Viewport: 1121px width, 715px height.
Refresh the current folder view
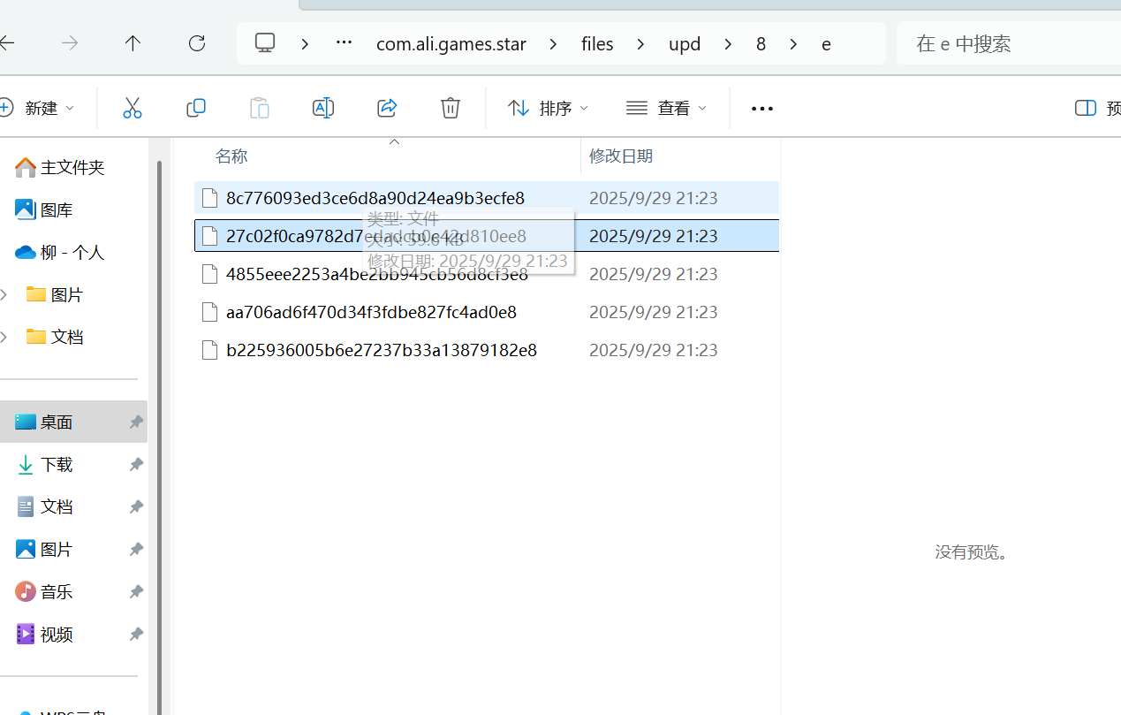click(197, 43)
